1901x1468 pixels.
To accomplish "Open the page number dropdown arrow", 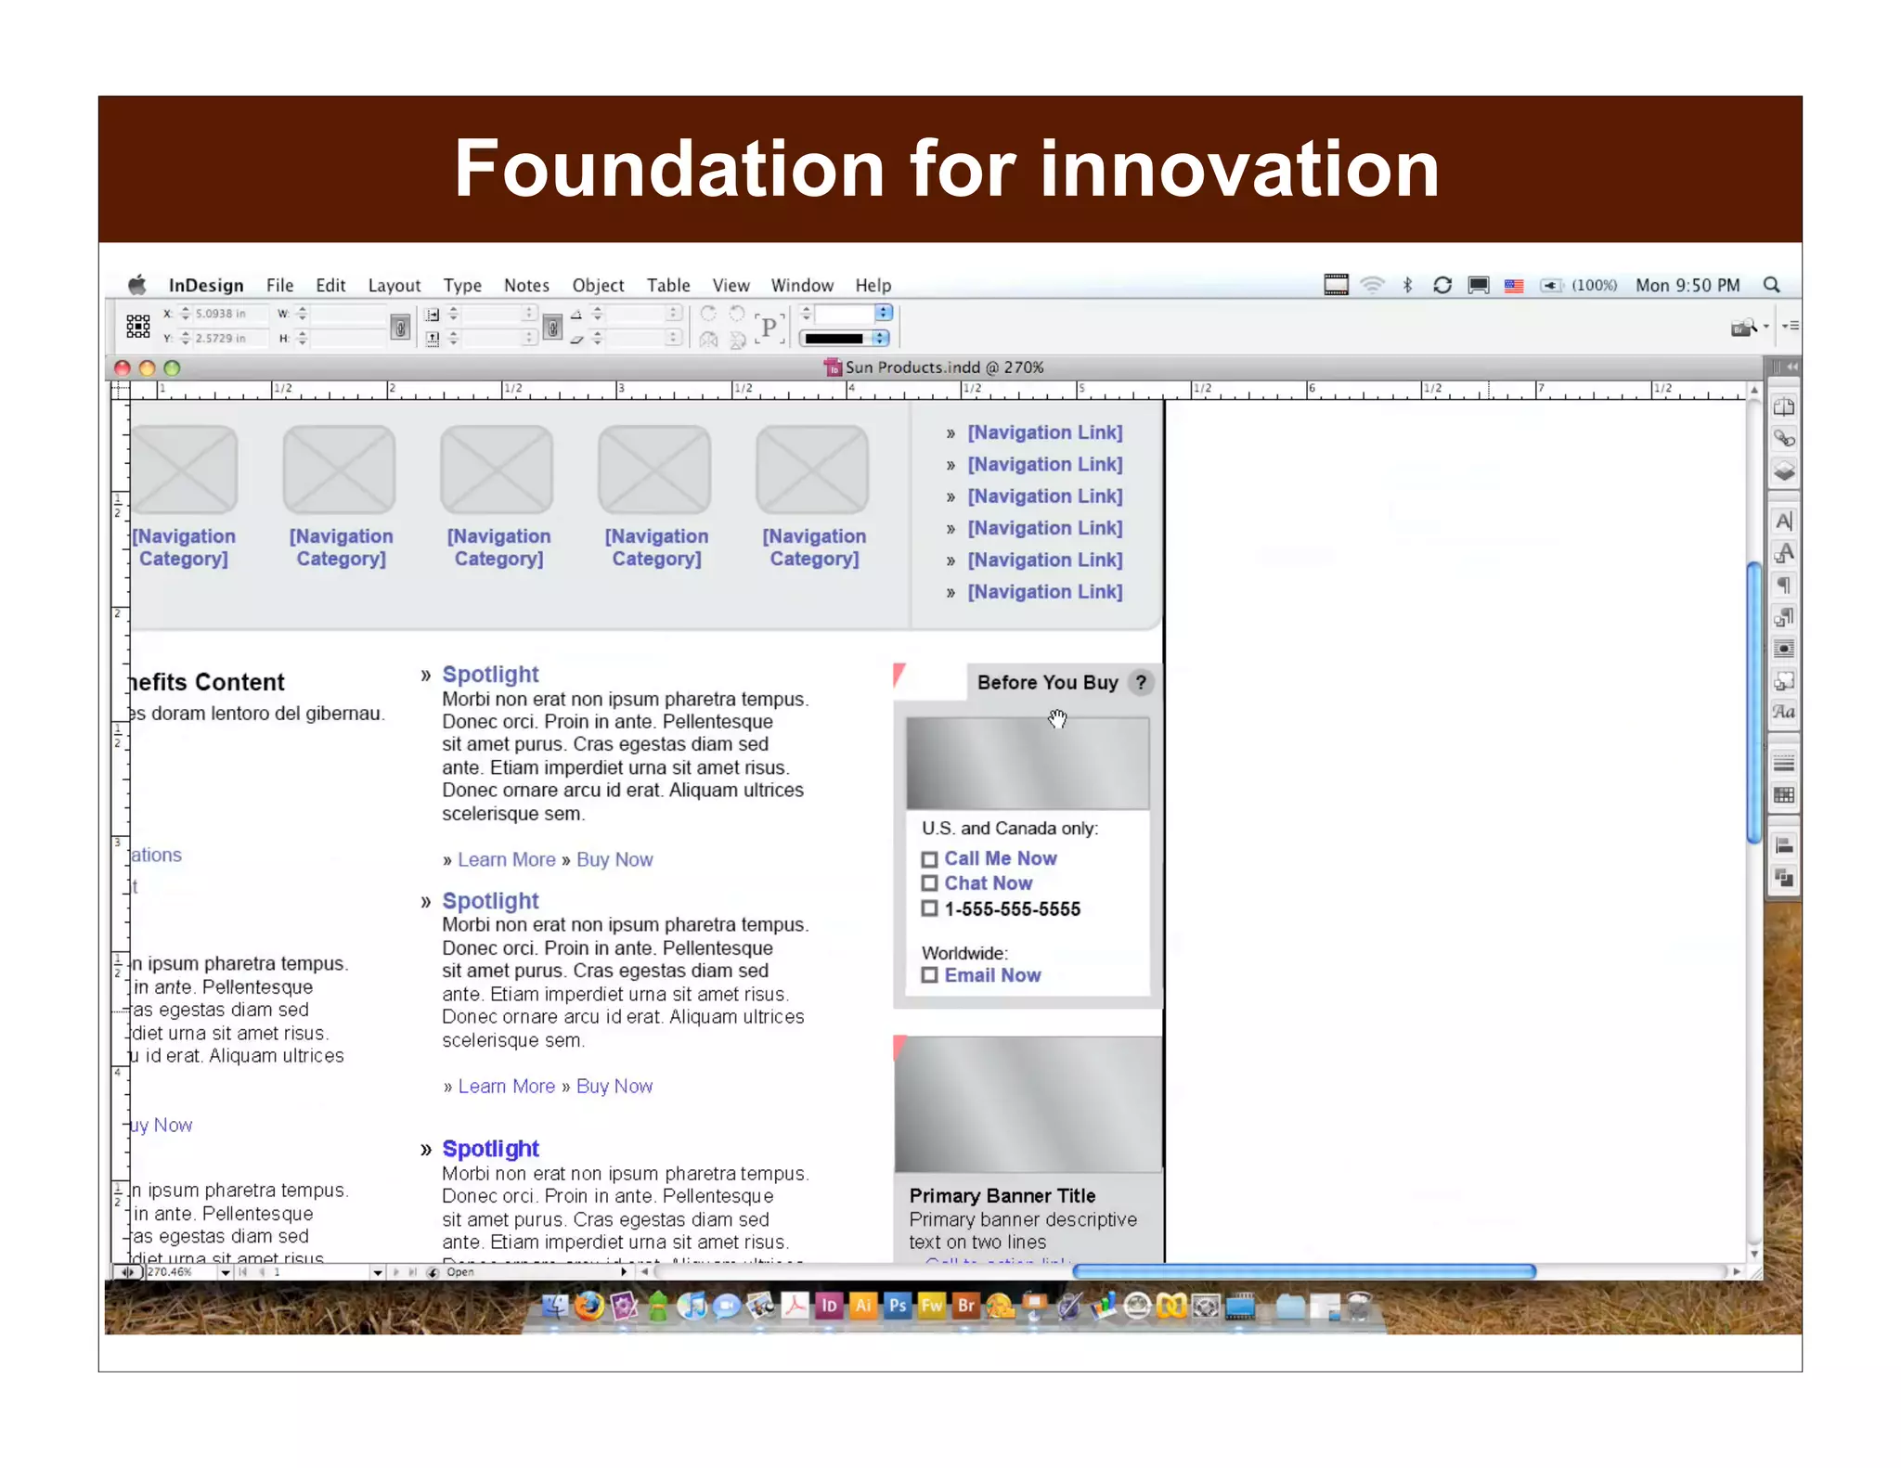I will click(377, 1272).
